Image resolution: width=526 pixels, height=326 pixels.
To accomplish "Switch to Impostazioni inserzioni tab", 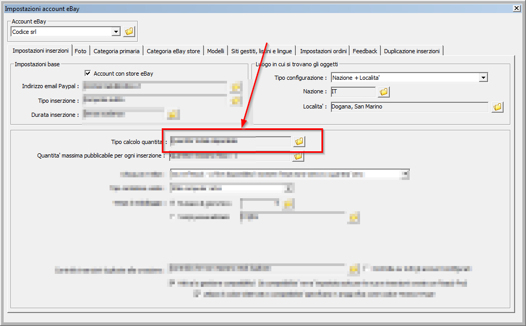I will 41,51.
